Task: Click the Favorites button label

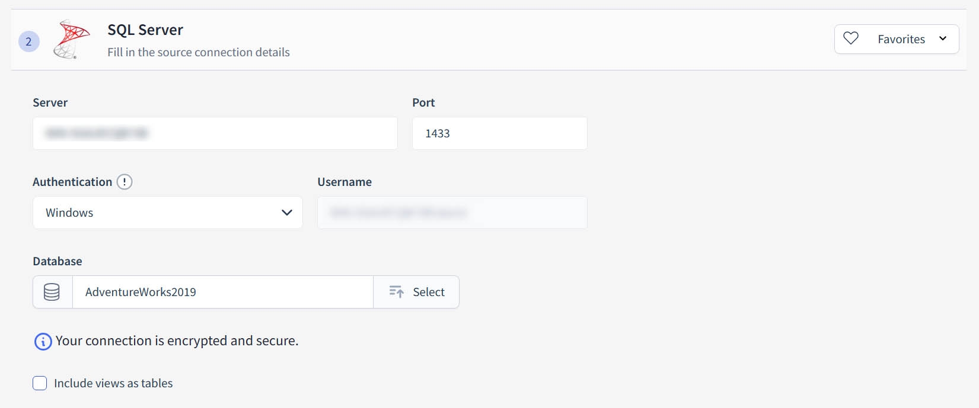Action: click(x=901, y=39)
